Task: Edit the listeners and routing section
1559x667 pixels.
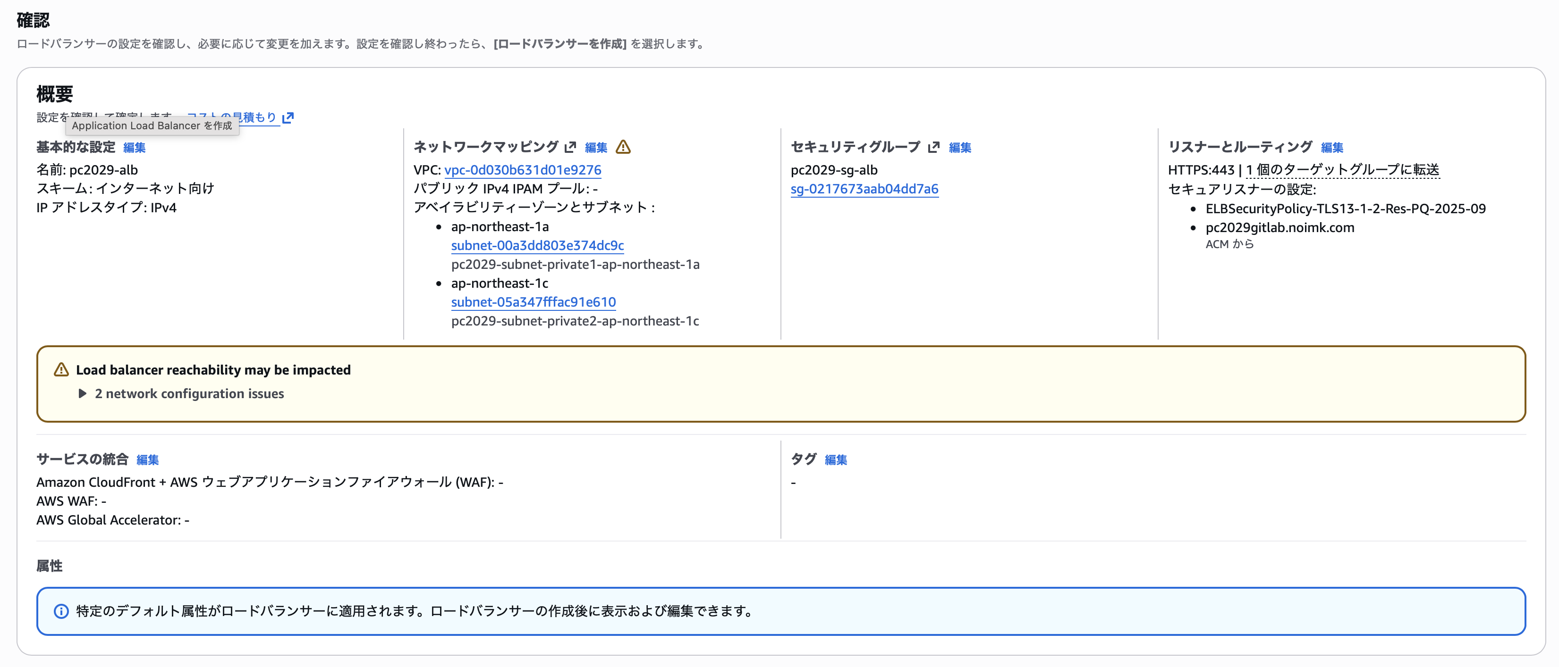Action: coord(1332,148)
